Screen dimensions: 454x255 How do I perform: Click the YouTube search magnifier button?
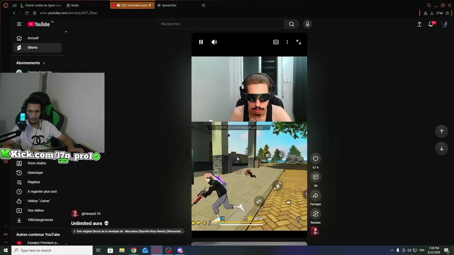(292, 24)
